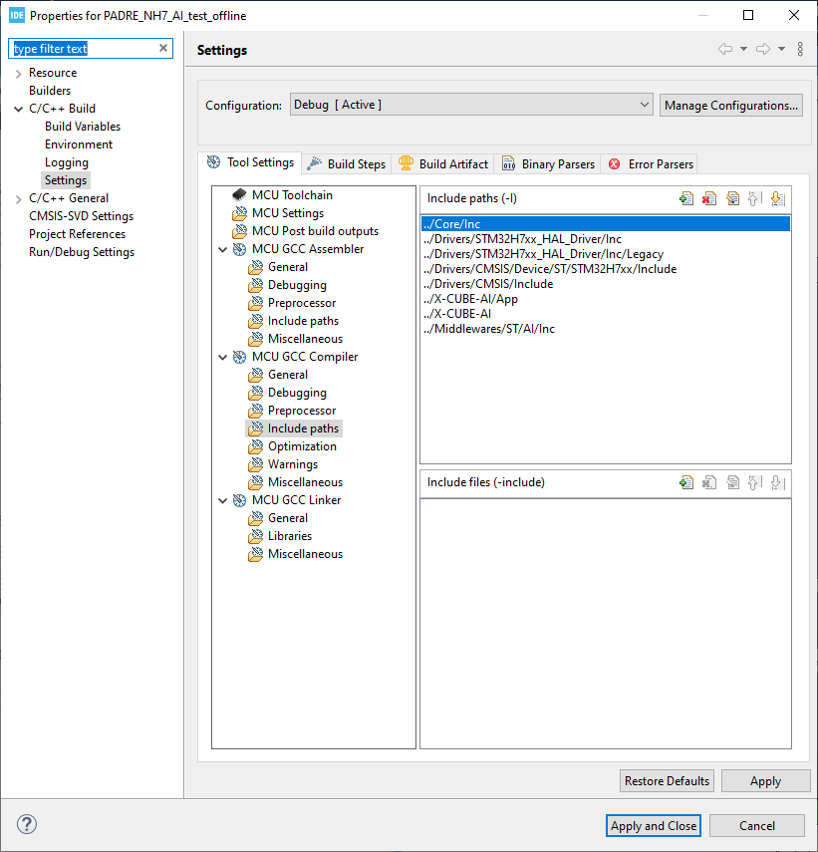Select Preprocessor under MCU GCC Compiler
818x852 pixels.
(x=302, y=411)
